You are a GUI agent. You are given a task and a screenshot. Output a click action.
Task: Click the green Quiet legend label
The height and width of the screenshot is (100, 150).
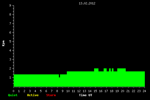[13, 95]
